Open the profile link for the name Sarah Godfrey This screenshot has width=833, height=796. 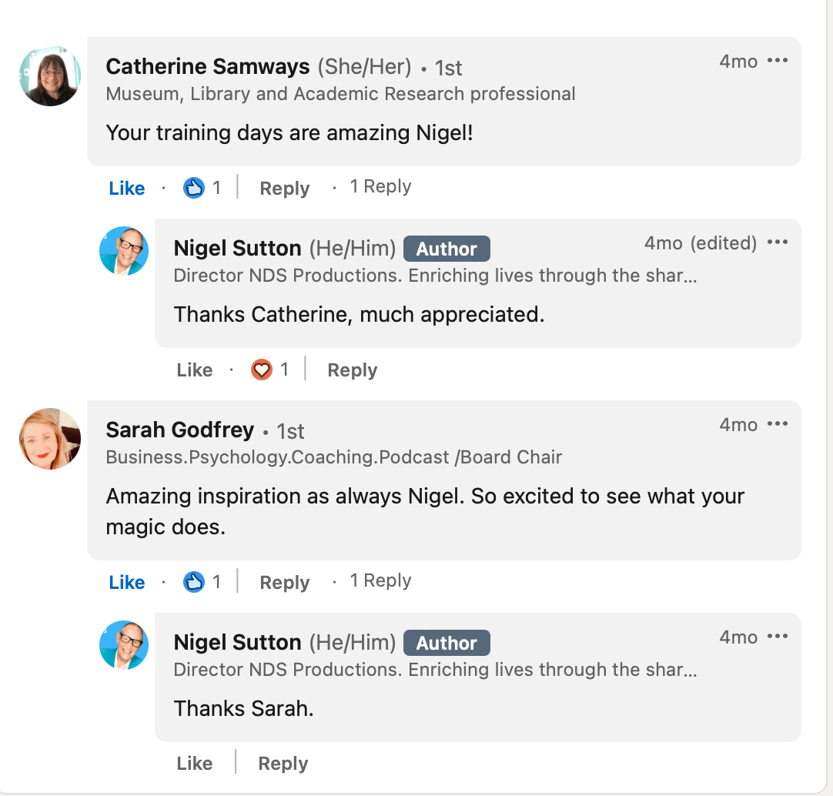tap(180, 430)
